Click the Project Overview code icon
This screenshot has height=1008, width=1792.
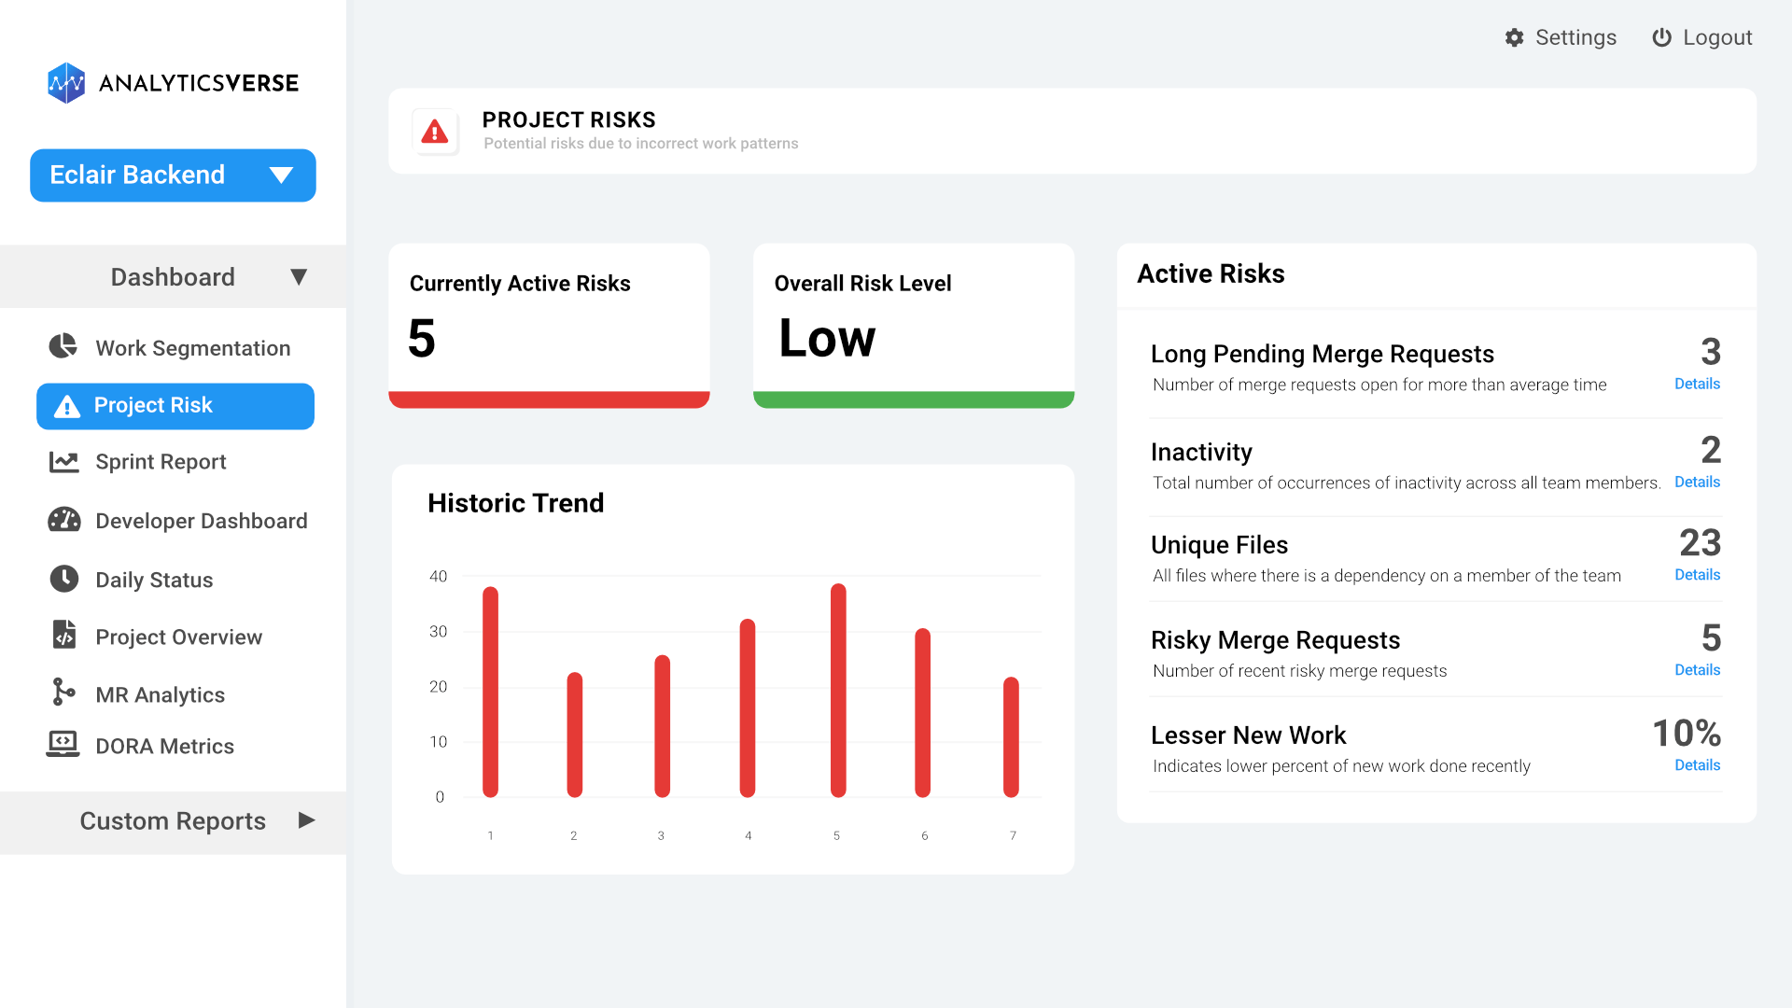point(63,636)
